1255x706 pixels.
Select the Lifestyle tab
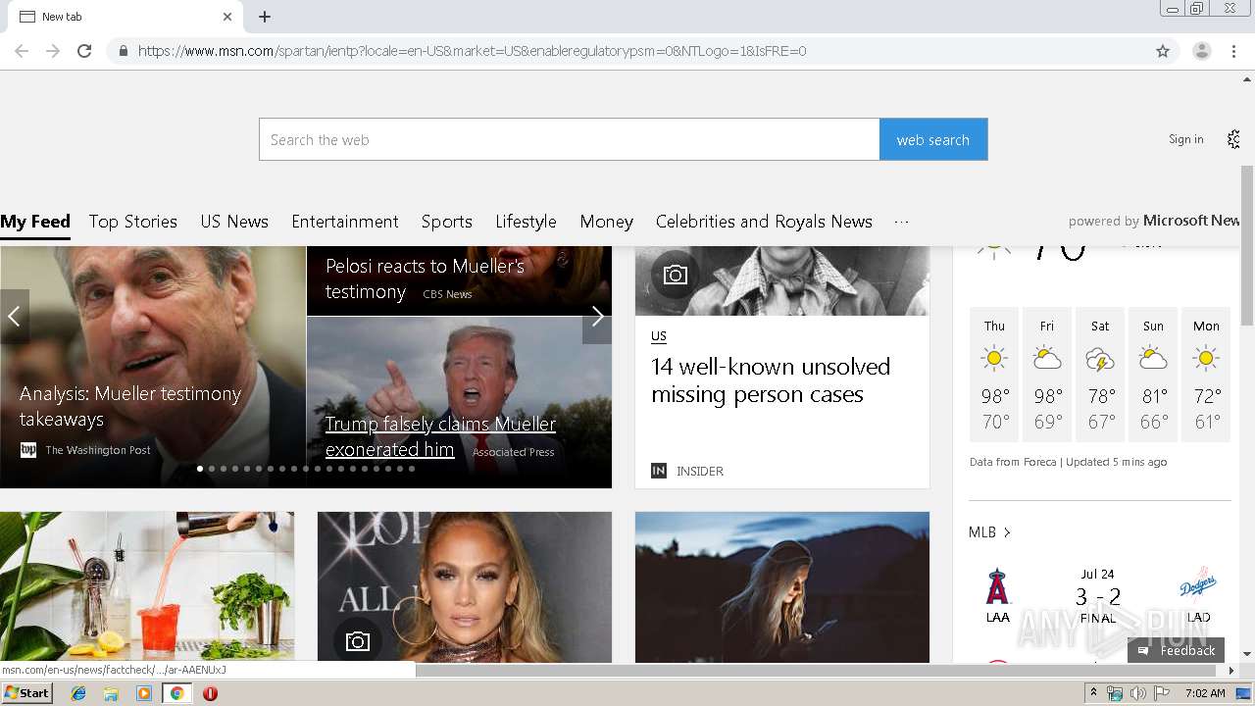click(526, 222)
